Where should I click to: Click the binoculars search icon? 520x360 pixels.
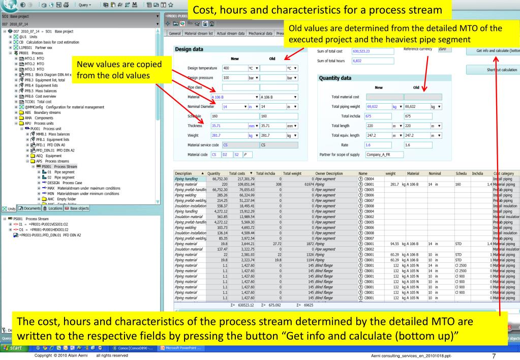tap(135, 5)
